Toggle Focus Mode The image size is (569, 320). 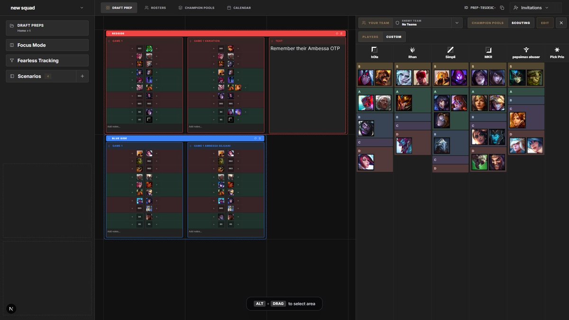[x=47, y=45]
